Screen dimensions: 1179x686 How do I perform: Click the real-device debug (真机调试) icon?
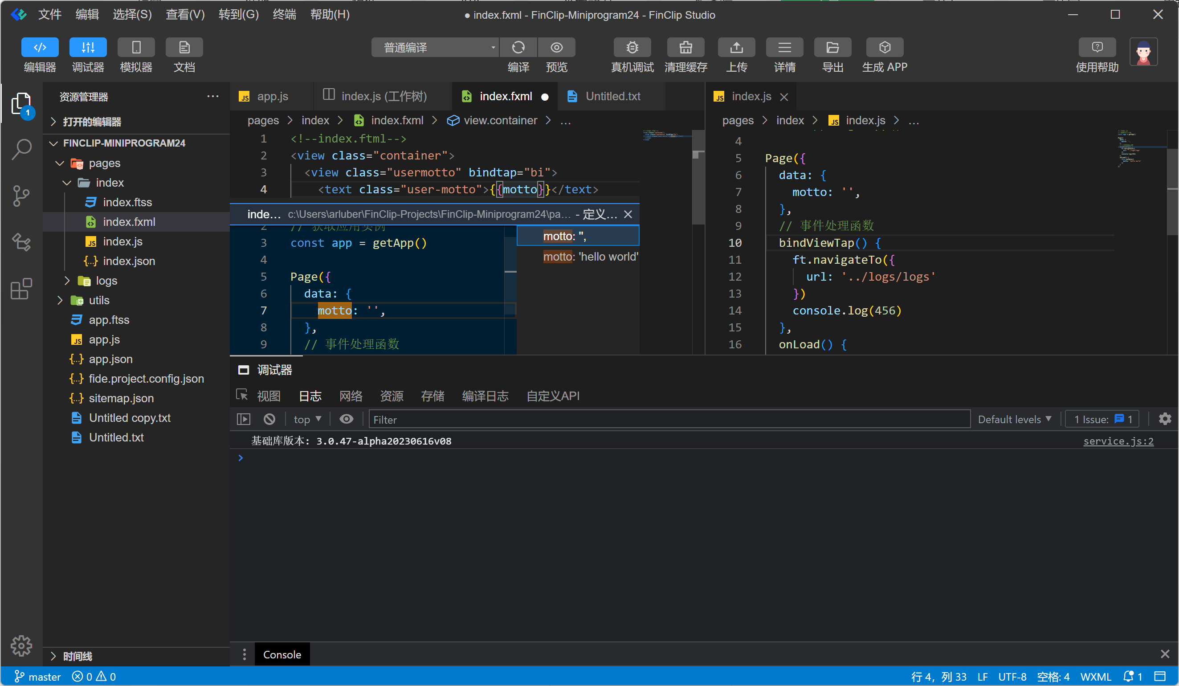pos(632,48)
